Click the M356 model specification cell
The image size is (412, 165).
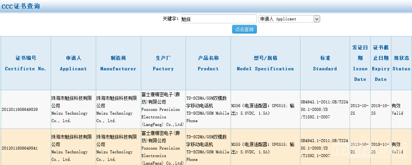tap(266, 109)
